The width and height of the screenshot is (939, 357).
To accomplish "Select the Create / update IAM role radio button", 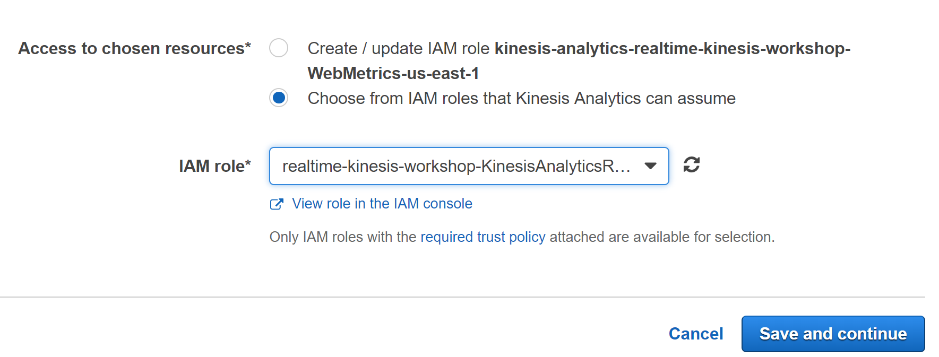I will (x=279, y=48).
